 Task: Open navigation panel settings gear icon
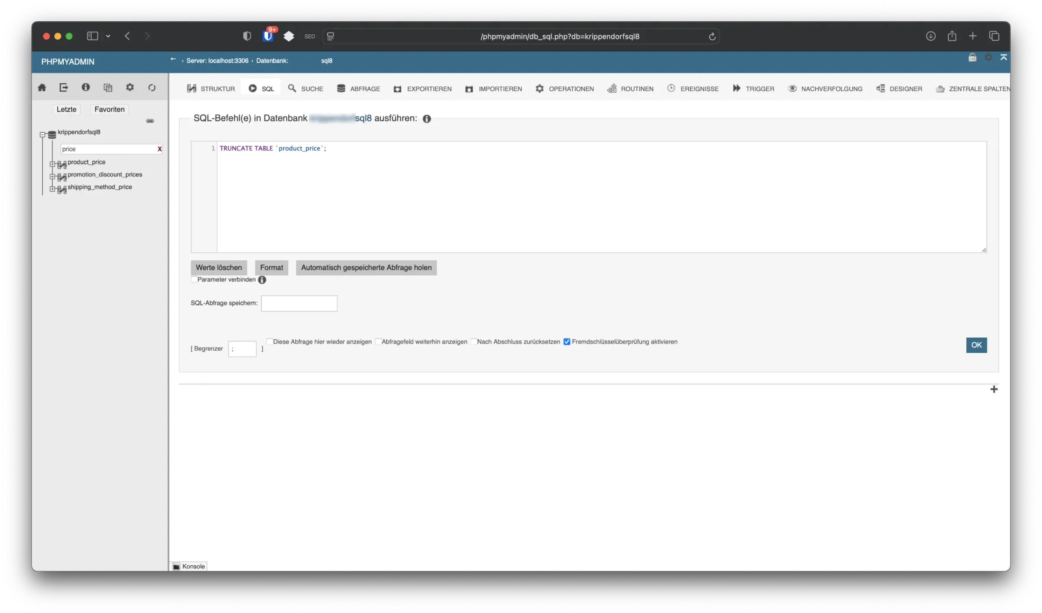click(x=130, y=88)
